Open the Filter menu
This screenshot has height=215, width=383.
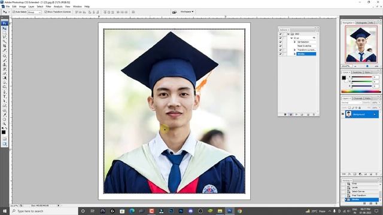(48, 7)
